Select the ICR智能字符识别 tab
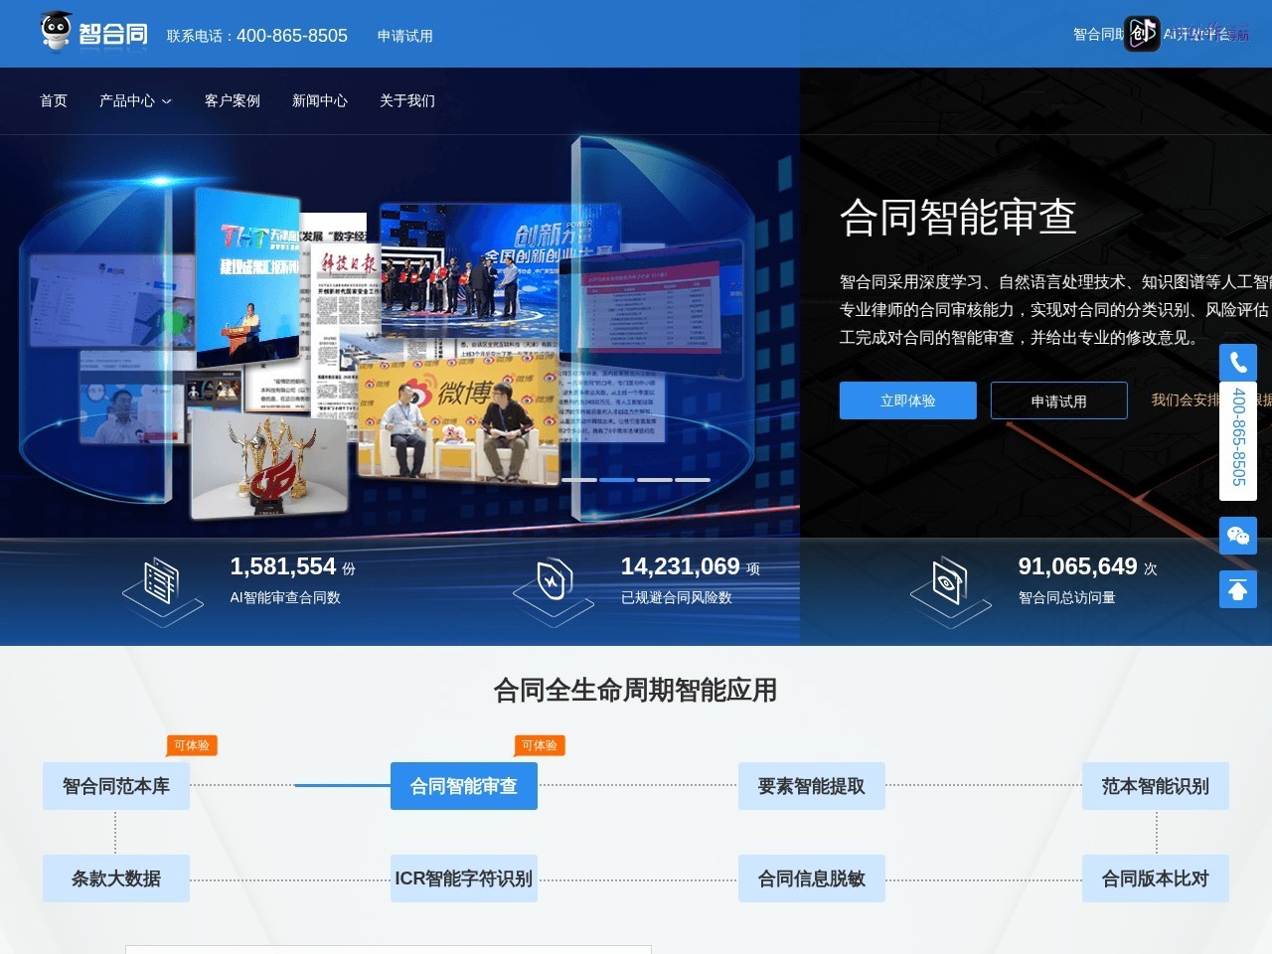This screenshot has width=1272, height=954. pyautogui.click(x=464, y=878)
